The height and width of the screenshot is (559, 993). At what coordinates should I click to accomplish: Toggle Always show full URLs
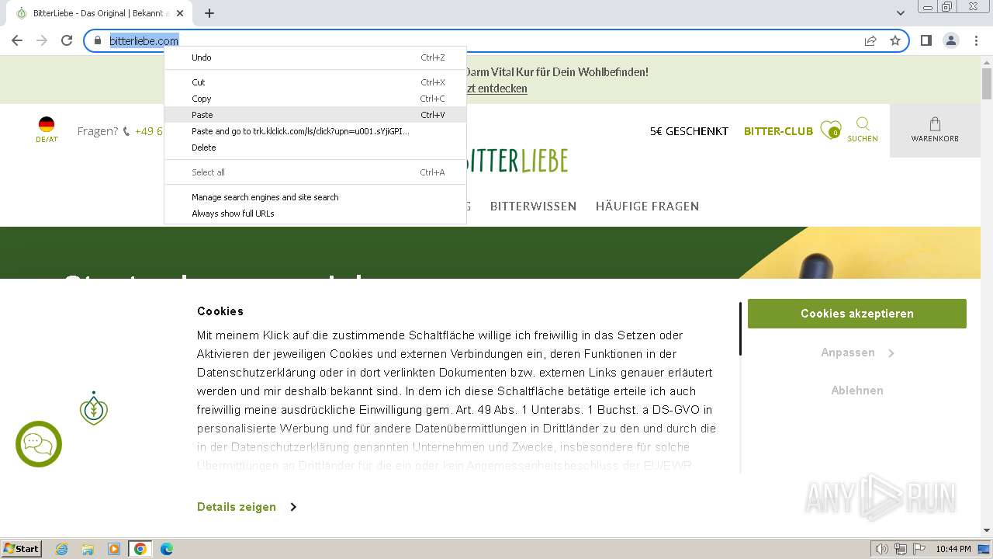click(315, 214)
